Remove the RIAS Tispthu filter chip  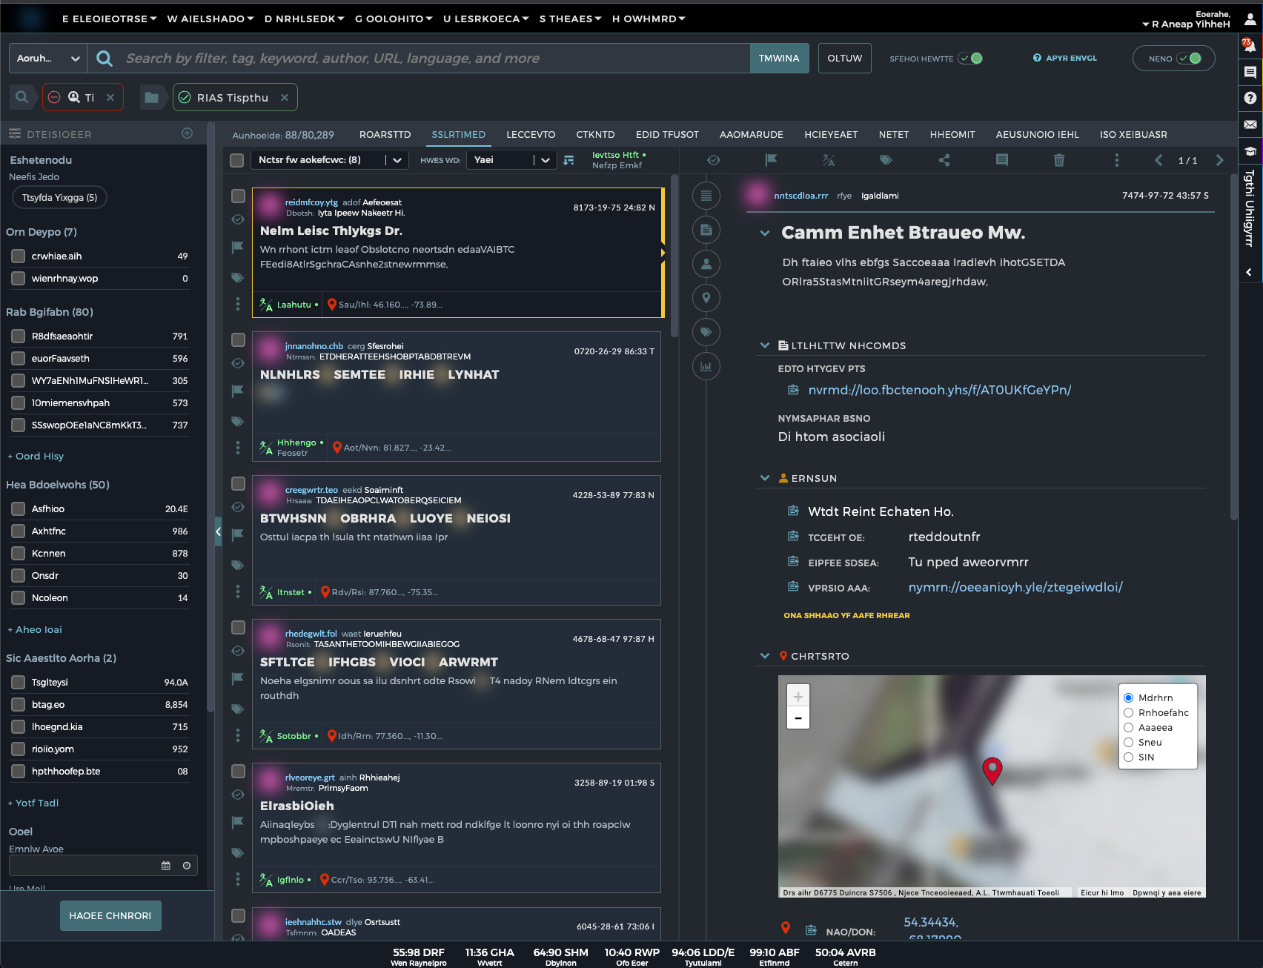click(x=285, y=97)
